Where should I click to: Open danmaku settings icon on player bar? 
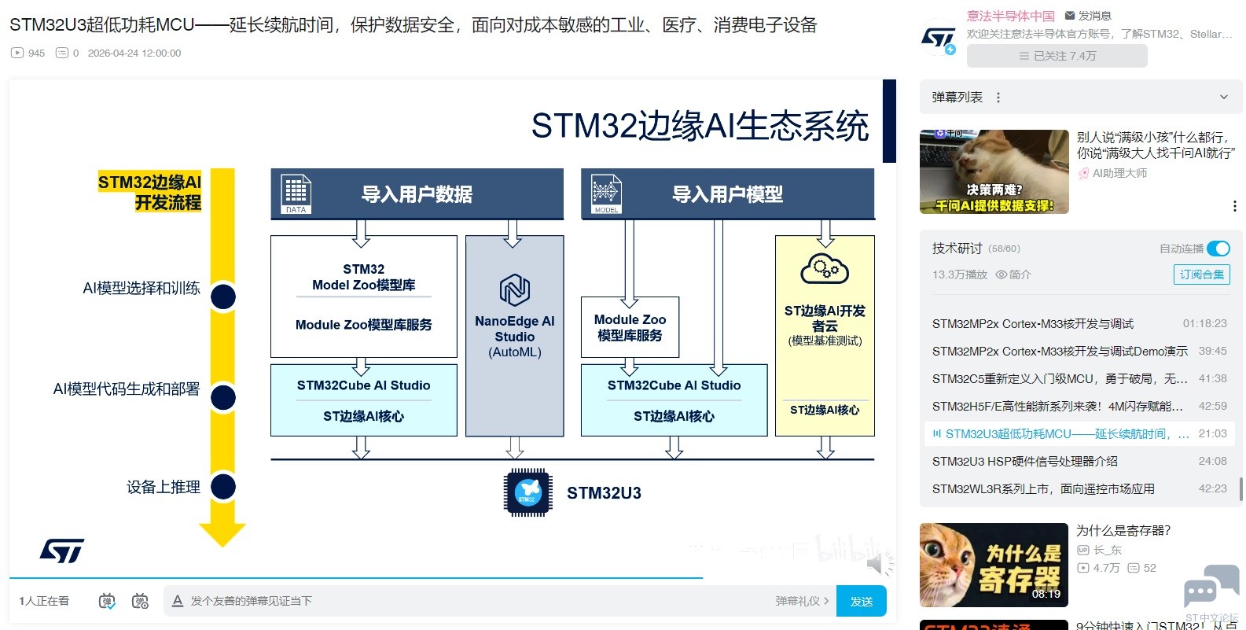pyautogui.click(x=140, y=601)
